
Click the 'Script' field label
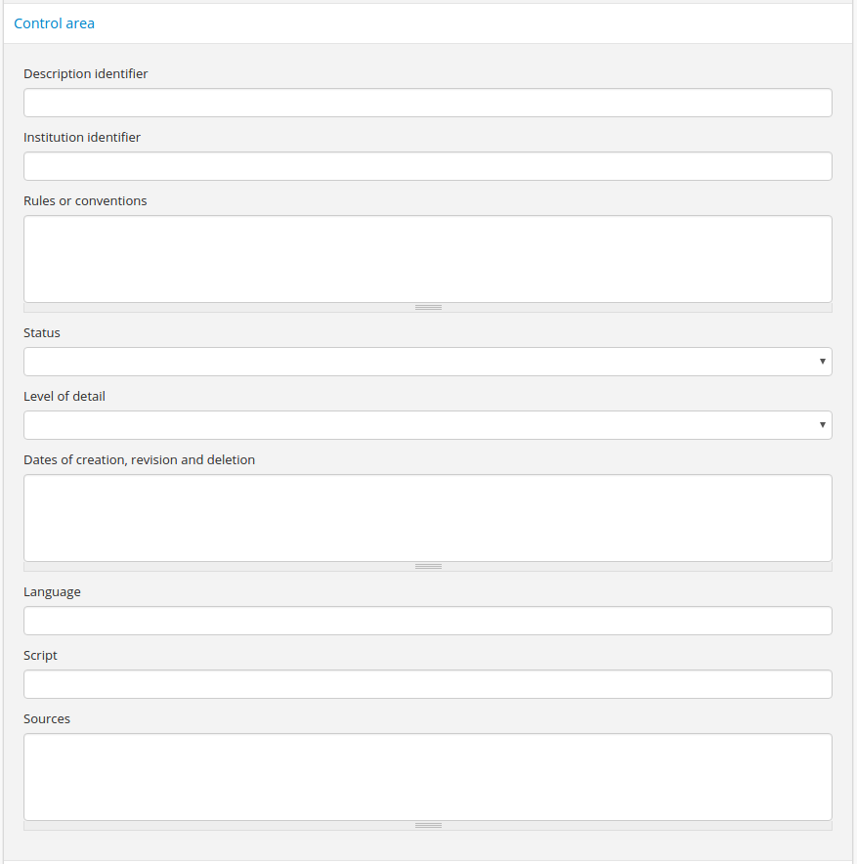(40, 655)
